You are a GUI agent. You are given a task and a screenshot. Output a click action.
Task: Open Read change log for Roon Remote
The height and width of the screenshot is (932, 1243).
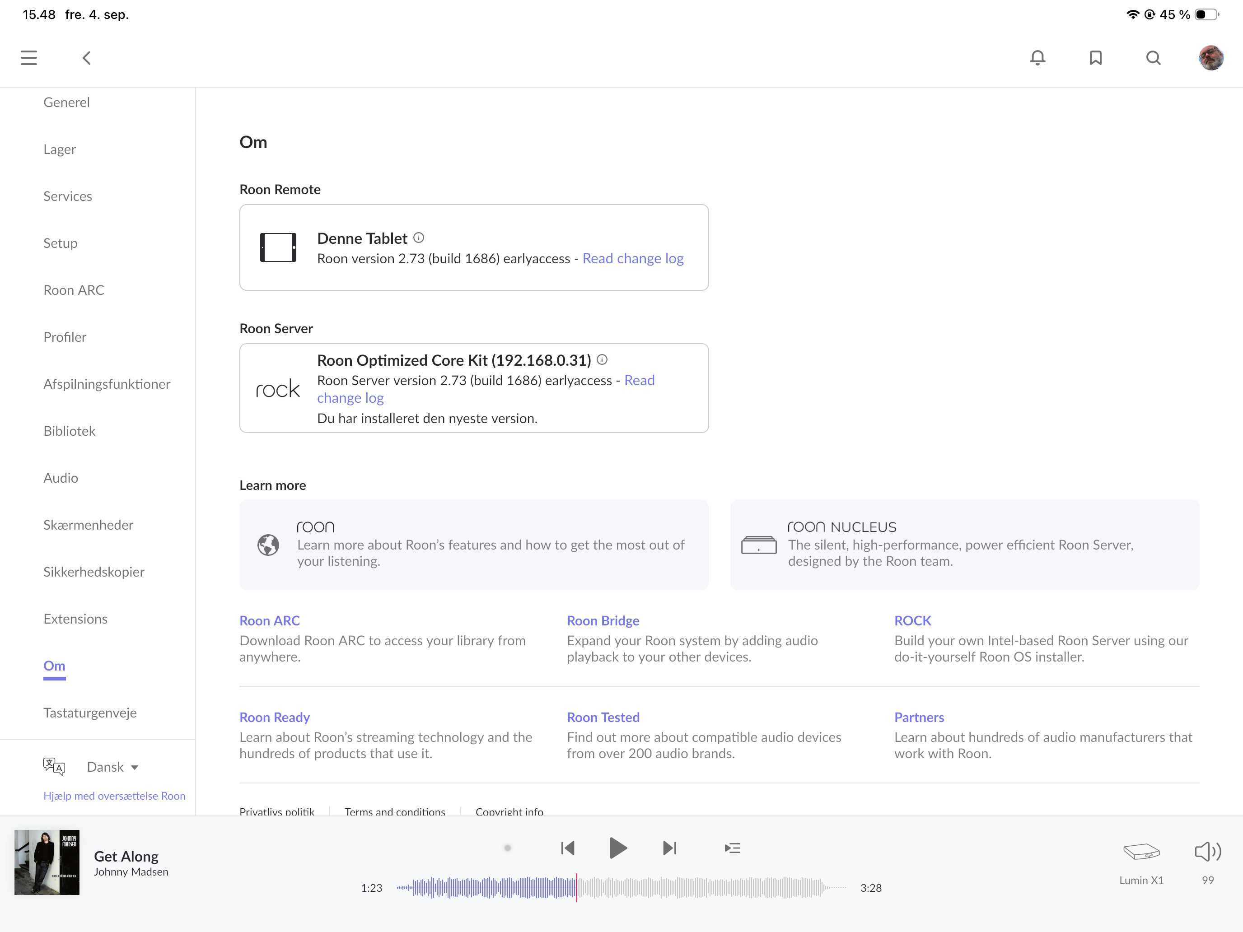[633, 258]
